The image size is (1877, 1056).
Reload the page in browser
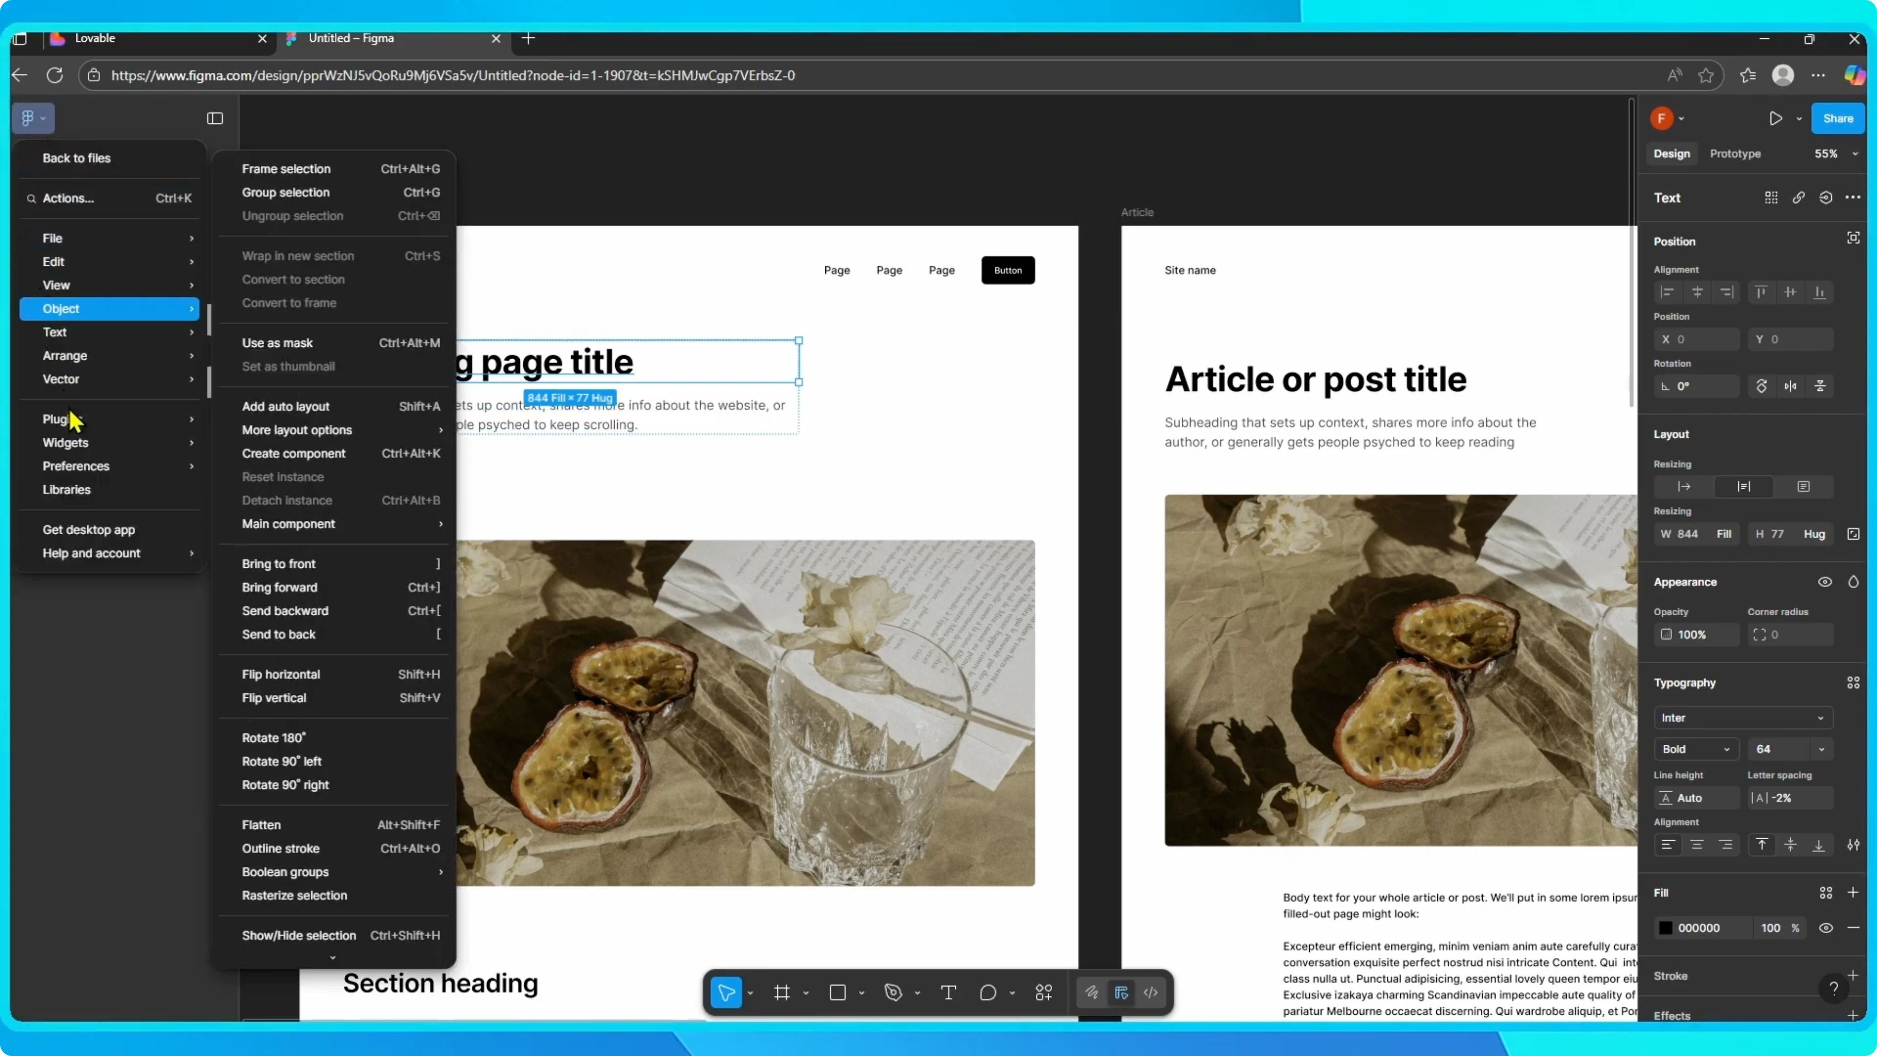[x=55, y=75]
